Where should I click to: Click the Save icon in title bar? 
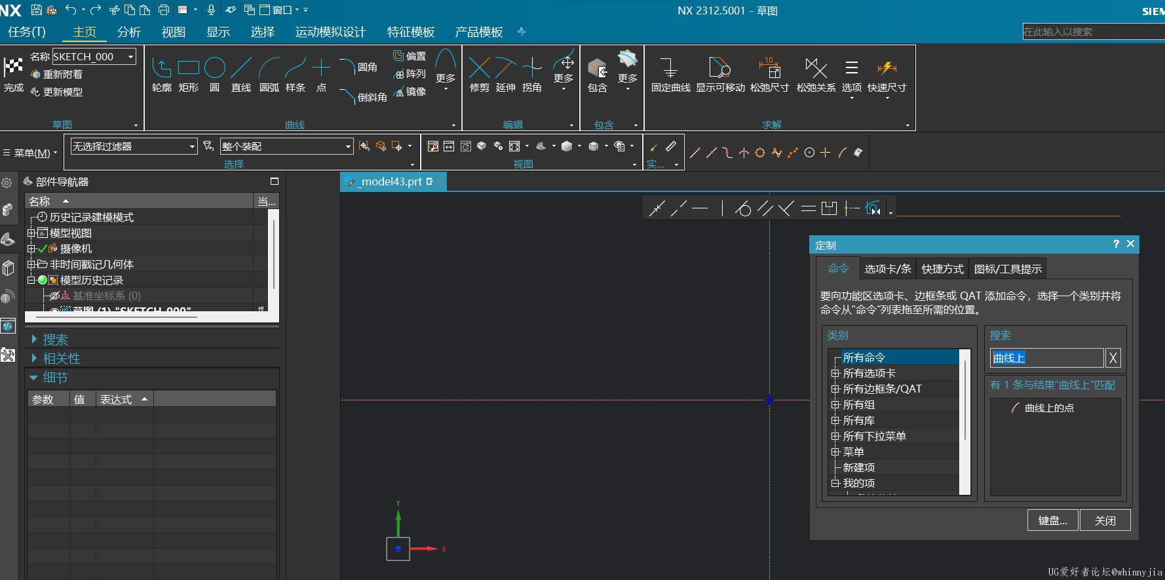37,10
